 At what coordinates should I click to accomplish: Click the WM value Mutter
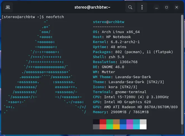pos(109,72)
